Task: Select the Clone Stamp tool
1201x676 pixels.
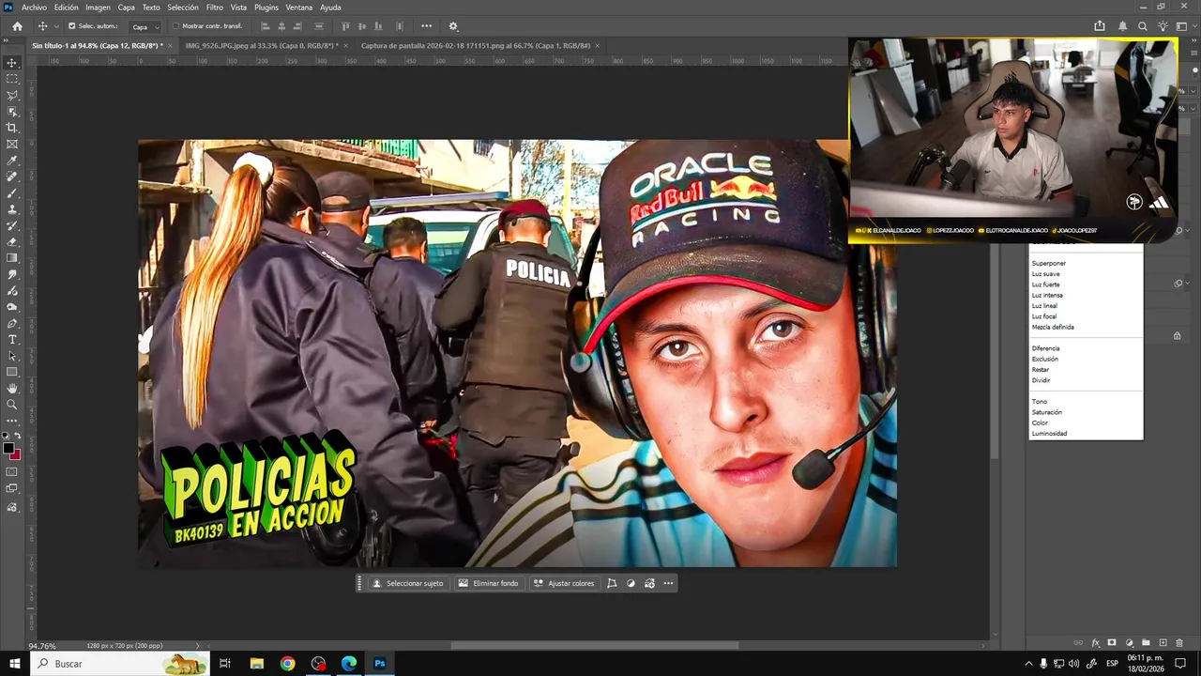Action: coord(12,209)
